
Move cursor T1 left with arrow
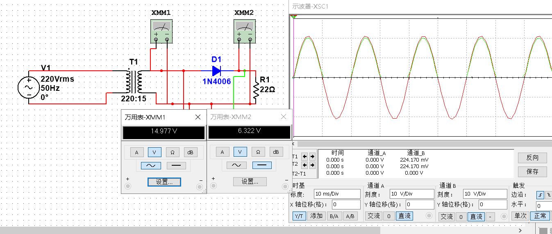304,156
